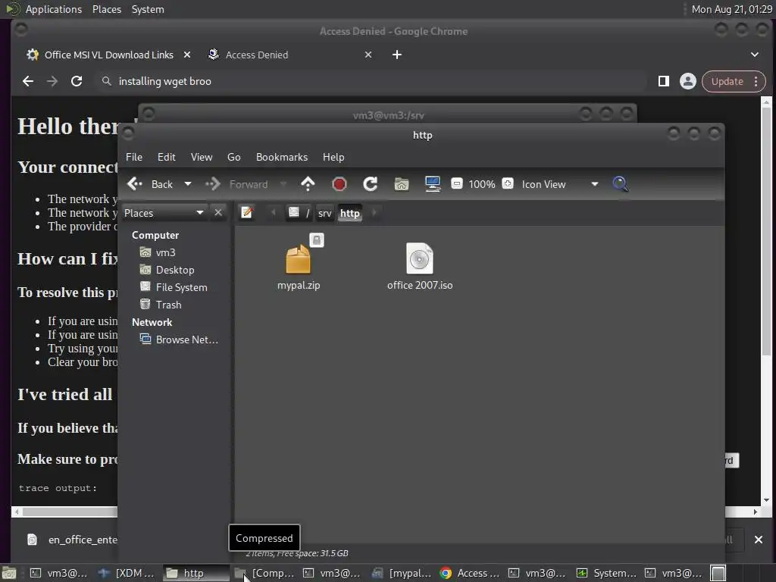Click the Computer icon in file manager toolbar

tap(433, 184)
